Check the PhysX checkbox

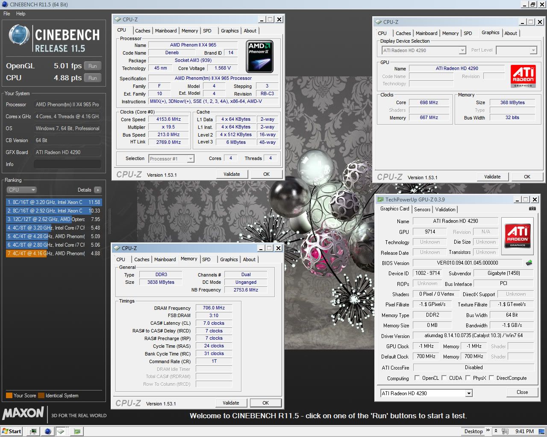(x=468, y=378)
